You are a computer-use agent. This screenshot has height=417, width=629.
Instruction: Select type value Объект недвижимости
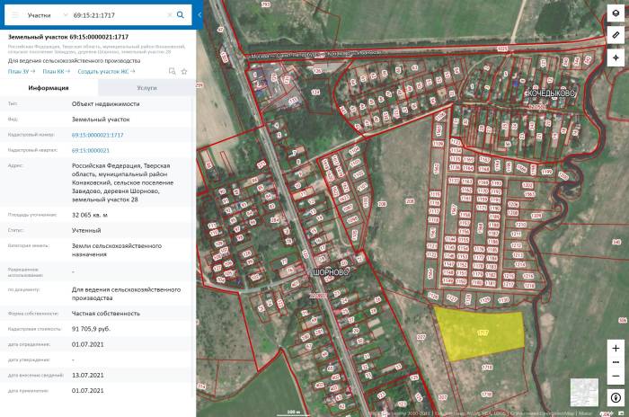coord(106,103)
